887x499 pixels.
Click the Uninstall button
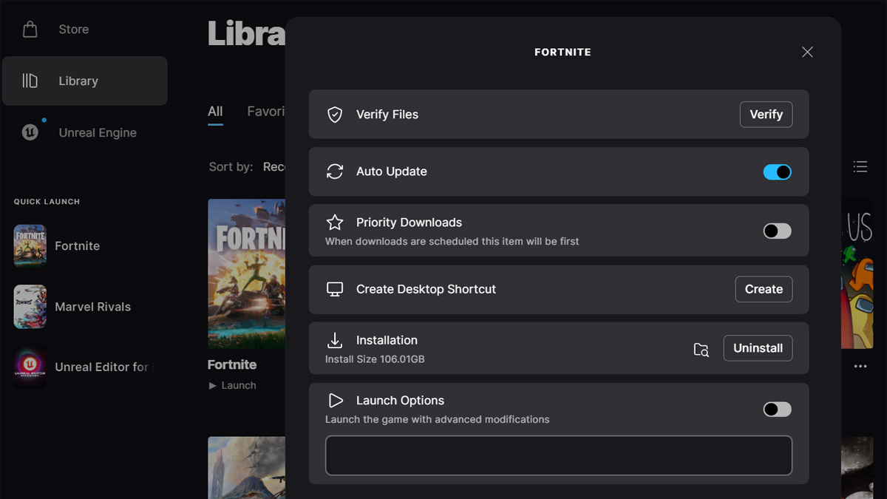pyautogui.click(x=758, y=348)
